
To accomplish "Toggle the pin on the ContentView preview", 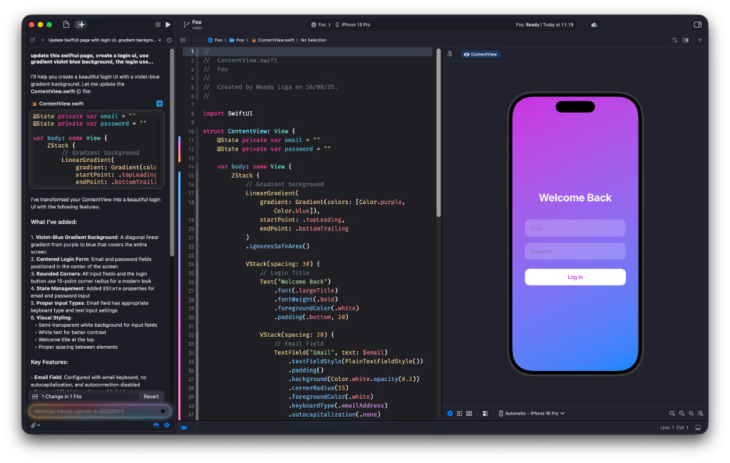I will (450, 54).
